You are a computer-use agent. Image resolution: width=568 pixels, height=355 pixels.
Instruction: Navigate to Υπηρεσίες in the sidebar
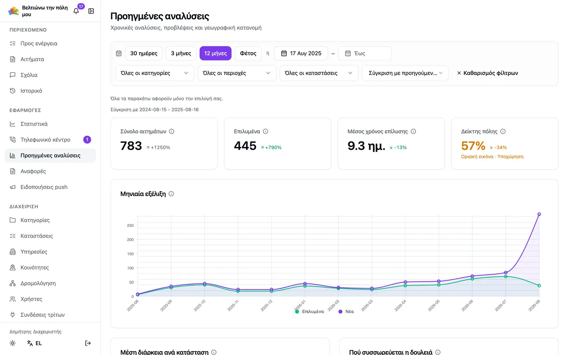[x=50, y=252]
